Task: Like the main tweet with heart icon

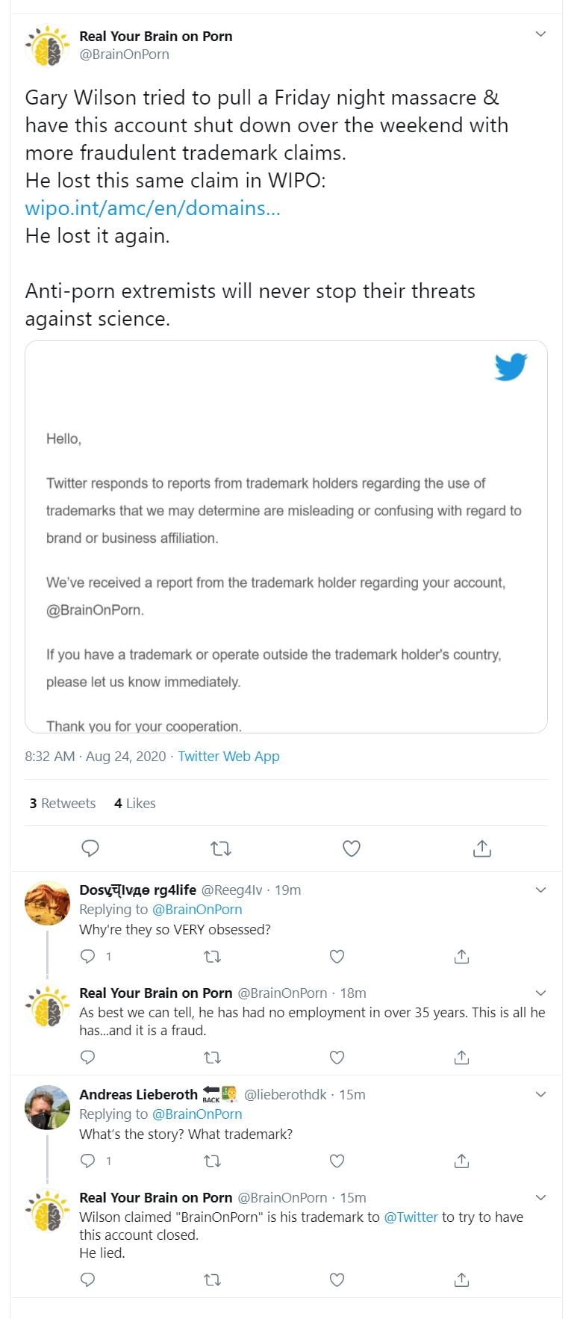Action: tap(352, 848)
